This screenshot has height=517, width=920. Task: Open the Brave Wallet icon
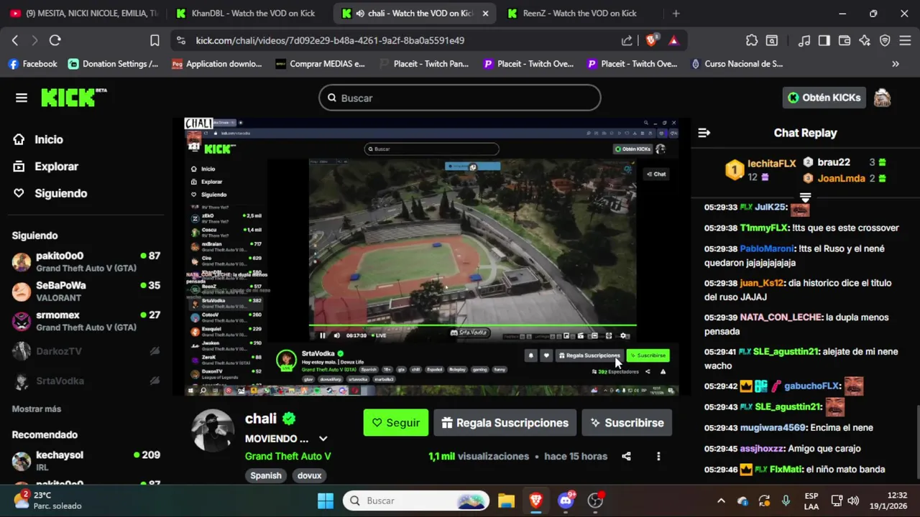pyautogui.click(x=845, y=41)
